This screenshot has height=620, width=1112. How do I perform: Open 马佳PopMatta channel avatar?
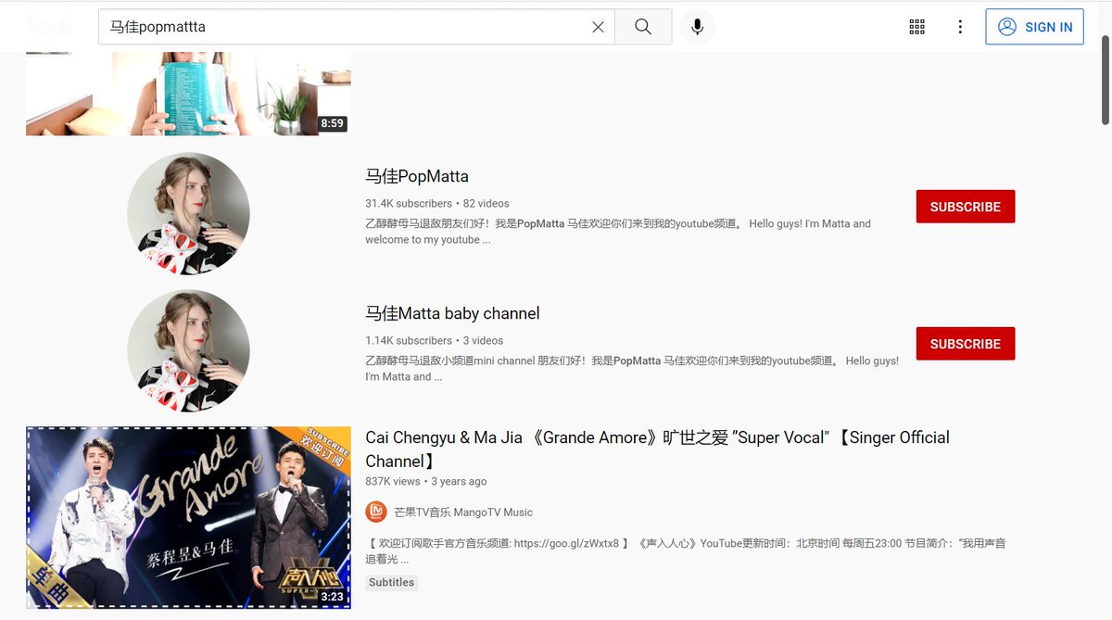(188, 214)
